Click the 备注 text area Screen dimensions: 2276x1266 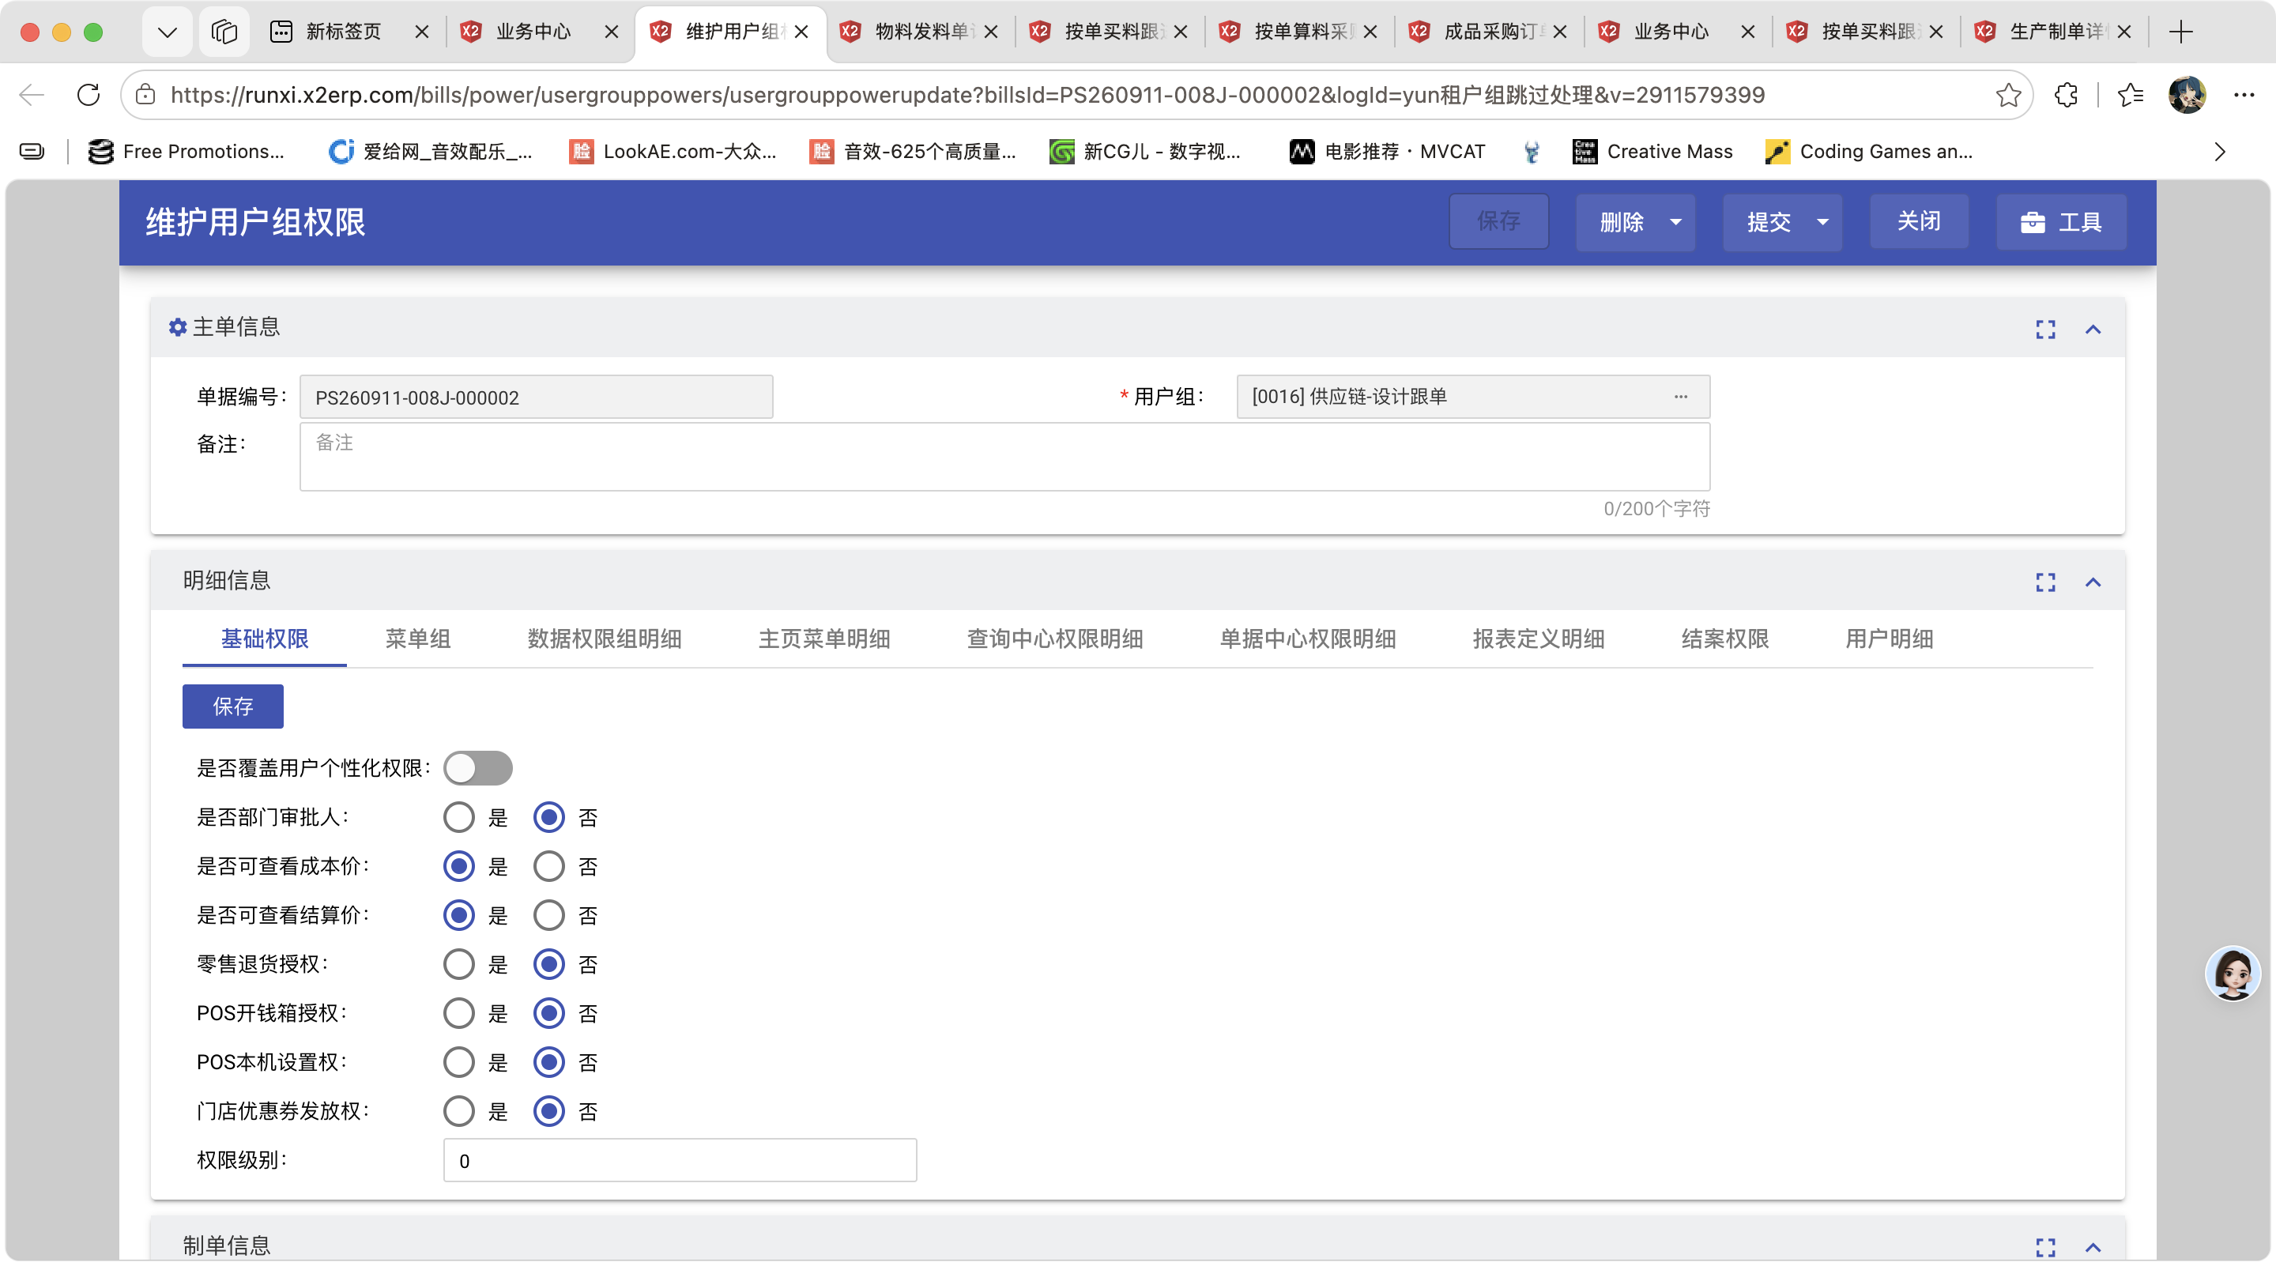tap(1004, 457)
